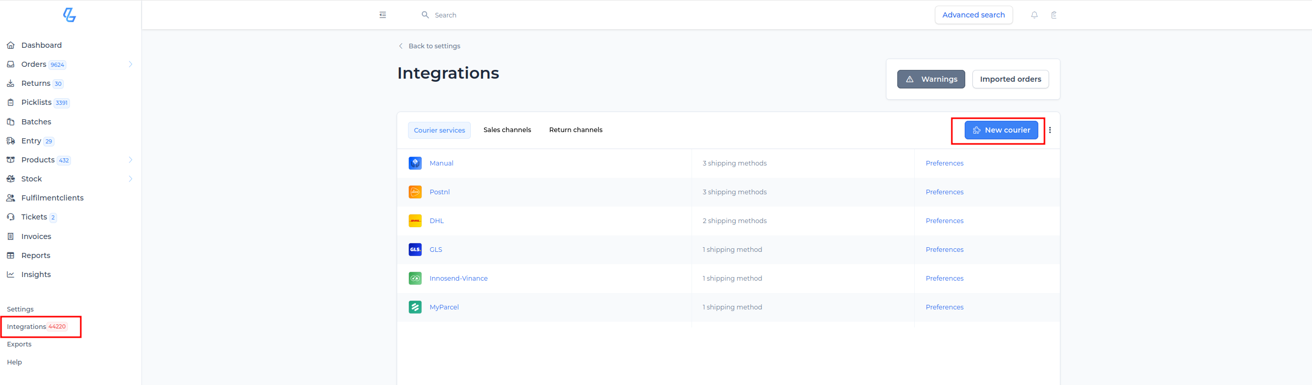Go back using Back to settings chevron
The image size is (1312, 385).
click(401, 46)
